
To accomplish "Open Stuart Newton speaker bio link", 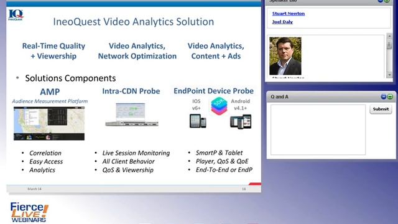I will click(x=289, y=14).
